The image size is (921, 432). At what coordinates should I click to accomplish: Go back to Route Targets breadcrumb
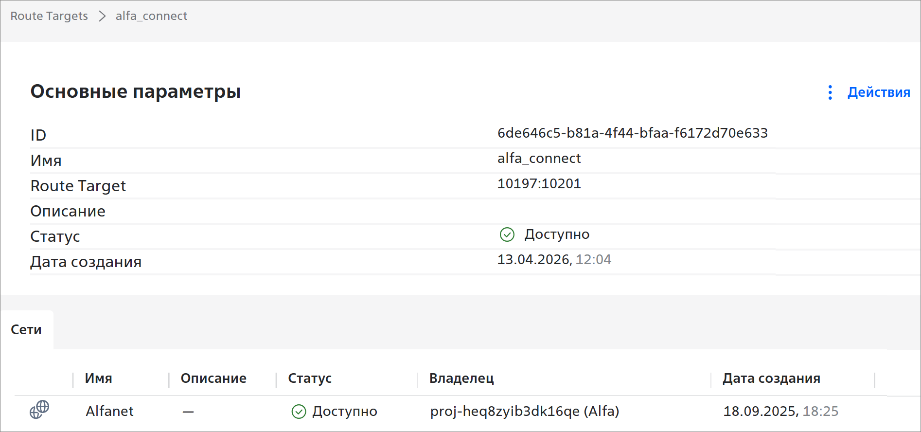[x=49, y=16]
